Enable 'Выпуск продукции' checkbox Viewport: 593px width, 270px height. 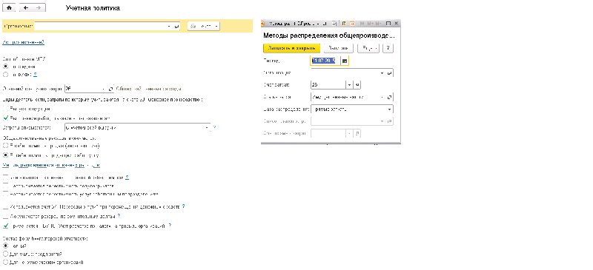pyautogui.click(x=5, y=109)
